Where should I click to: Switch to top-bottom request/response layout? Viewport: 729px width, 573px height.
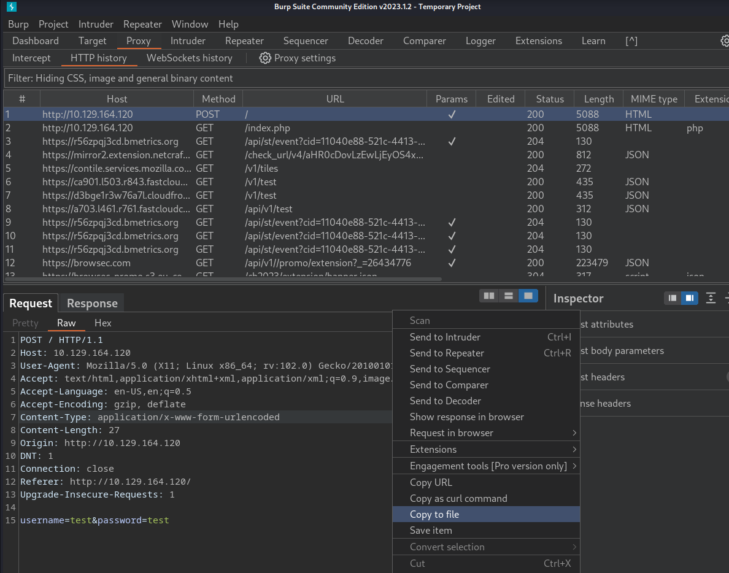click(509, 296)
